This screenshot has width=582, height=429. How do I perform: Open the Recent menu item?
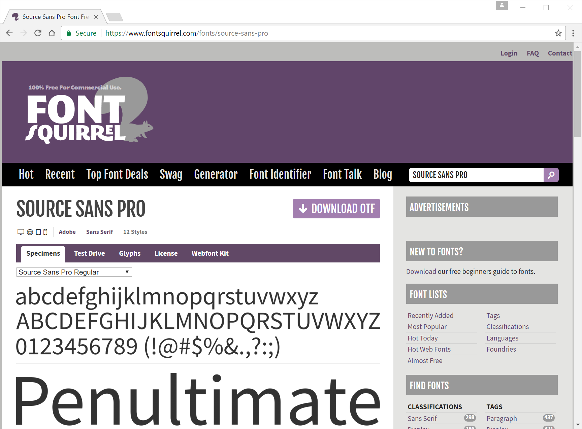(x=60, y=174)
